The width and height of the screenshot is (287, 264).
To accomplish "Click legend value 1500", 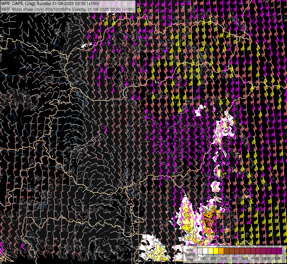I will 276,258.
